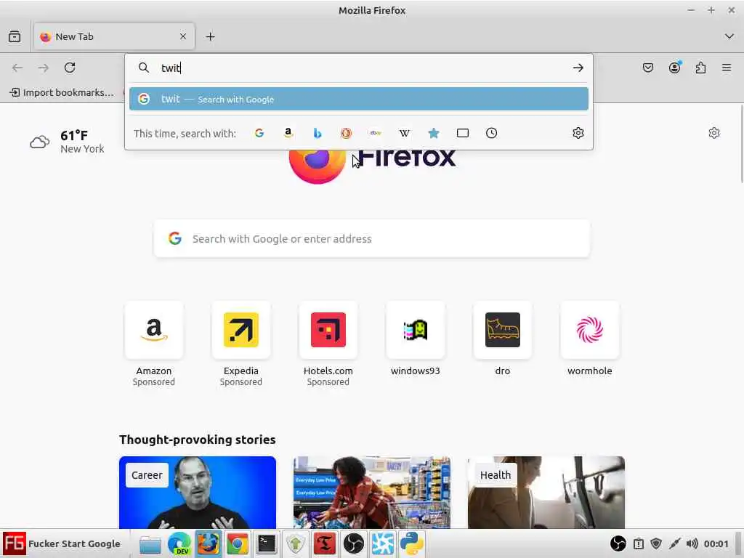744x558 pixels.
Task: Open the file manager in taskbar
Action: 150,543
